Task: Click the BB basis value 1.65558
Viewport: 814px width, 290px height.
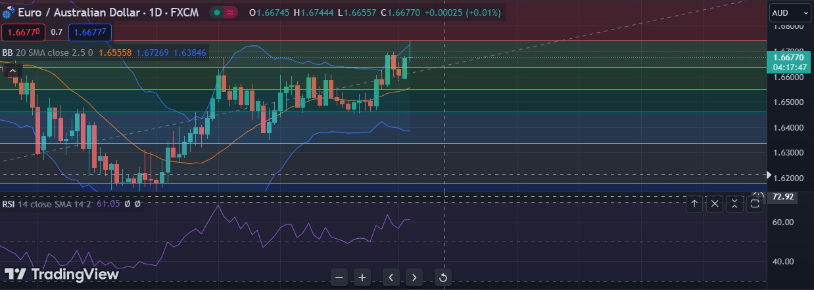Action: click(115, 52)
